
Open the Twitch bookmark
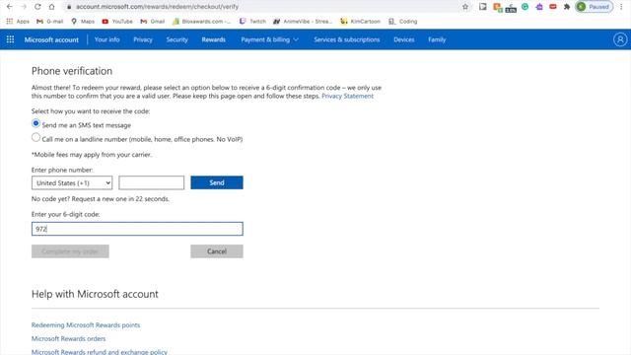(252, 22)
